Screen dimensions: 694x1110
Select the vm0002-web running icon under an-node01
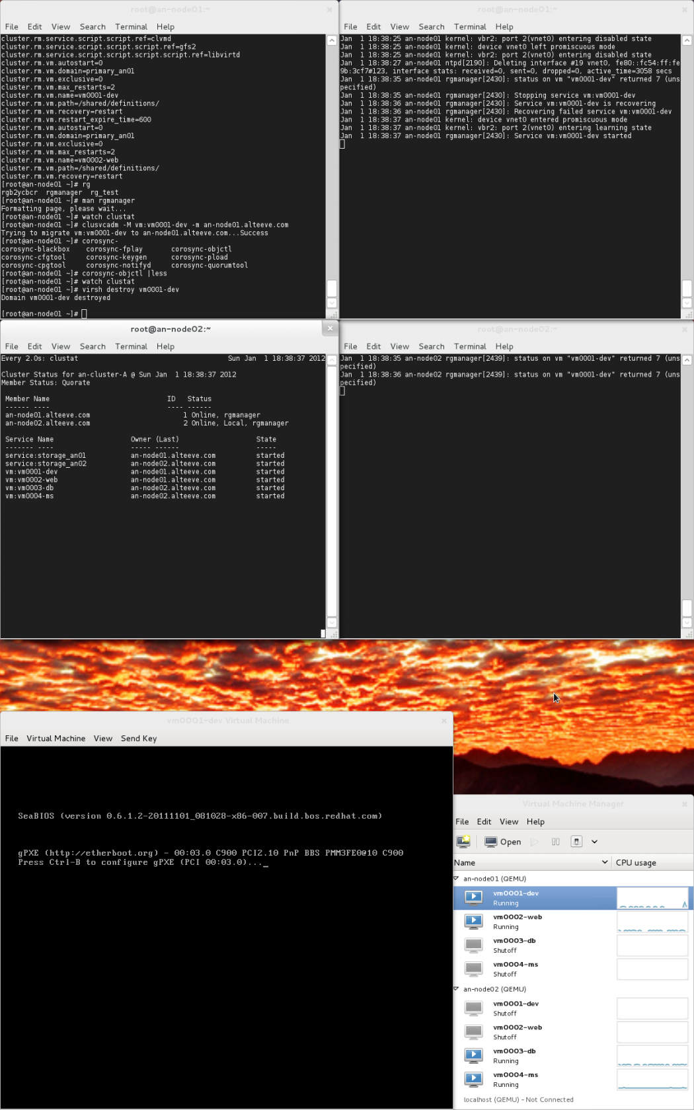[x=473, y=921]
